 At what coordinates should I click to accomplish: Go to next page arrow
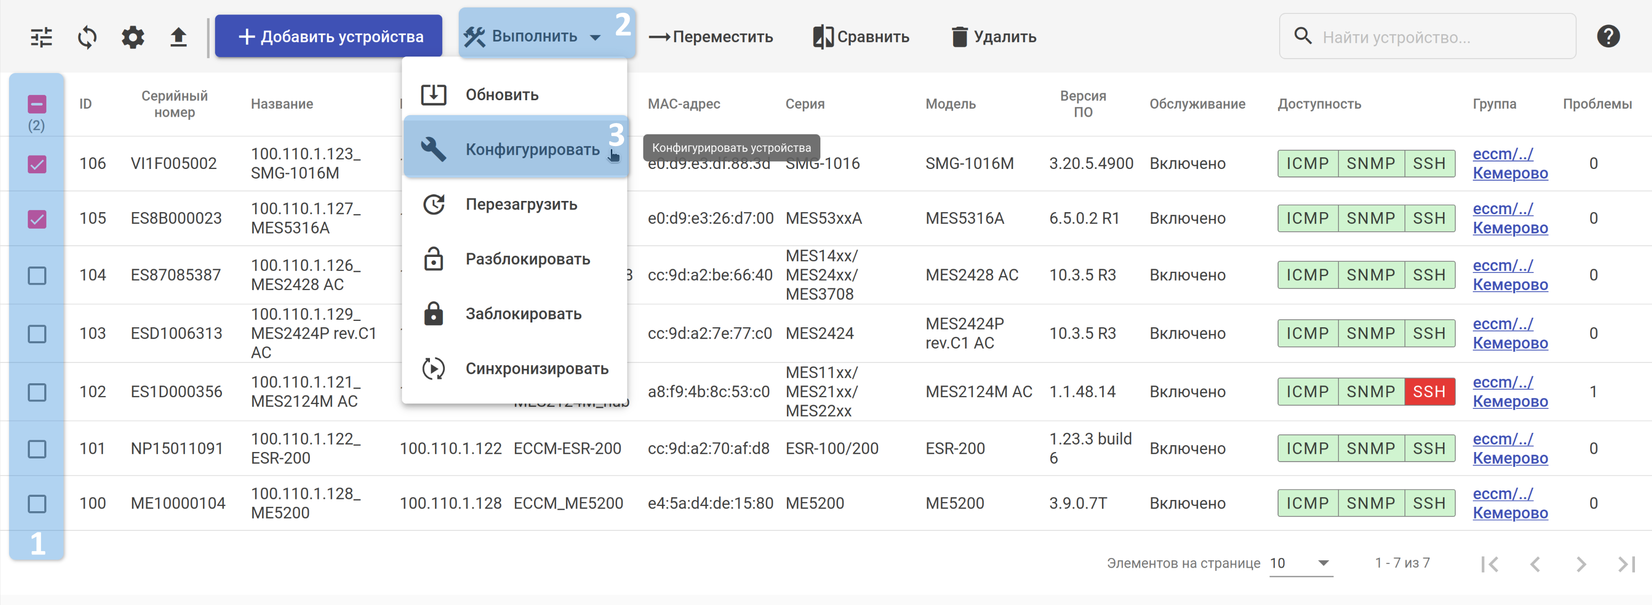pyautogui.click(x=1581, y=564)
